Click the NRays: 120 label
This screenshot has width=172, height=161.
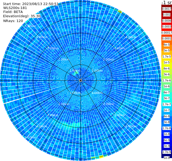[x=13, y=21]
